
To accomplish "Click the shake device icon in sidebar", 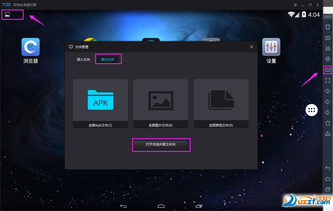I will click(328, 27).
